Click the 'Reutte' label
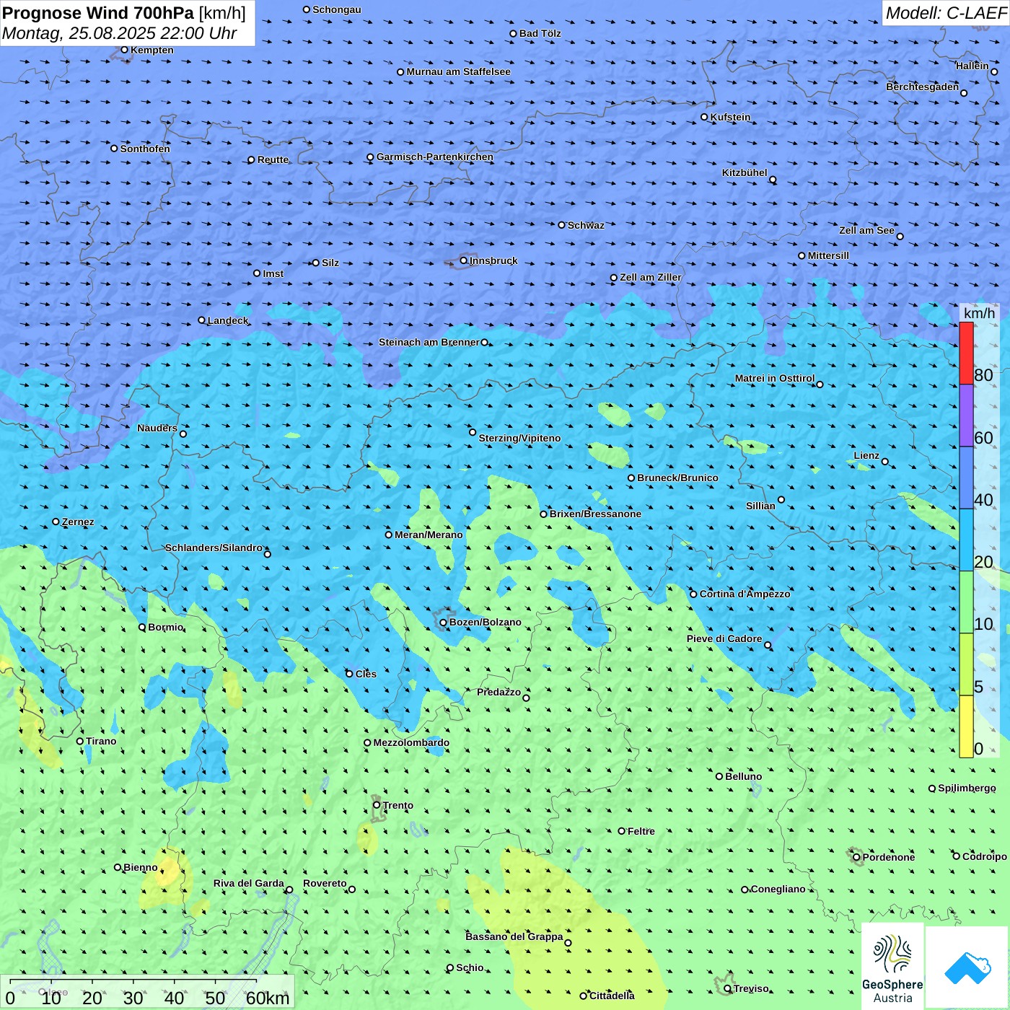Screen dimensions: 1010x1010 click(273, 159)
